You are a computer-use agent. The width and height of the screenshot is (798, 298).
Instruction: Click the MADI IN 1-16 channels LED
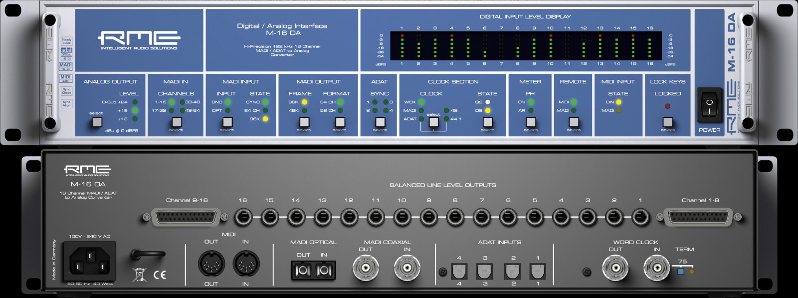tap(172, 102)
